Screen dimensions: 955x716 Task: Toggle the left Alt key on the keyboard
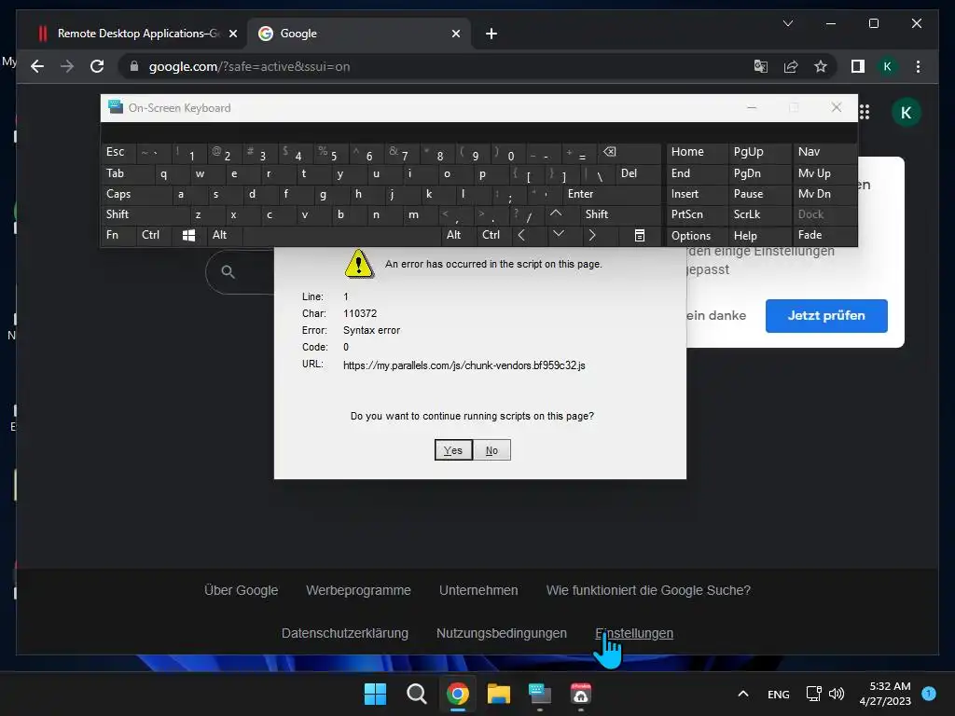pos(226,235)
